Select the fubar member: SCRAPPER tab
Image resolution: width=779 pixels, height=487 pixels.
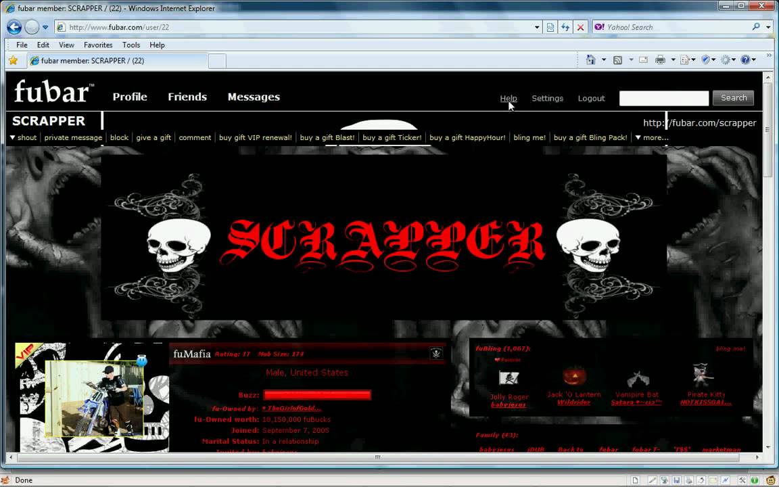117,61
